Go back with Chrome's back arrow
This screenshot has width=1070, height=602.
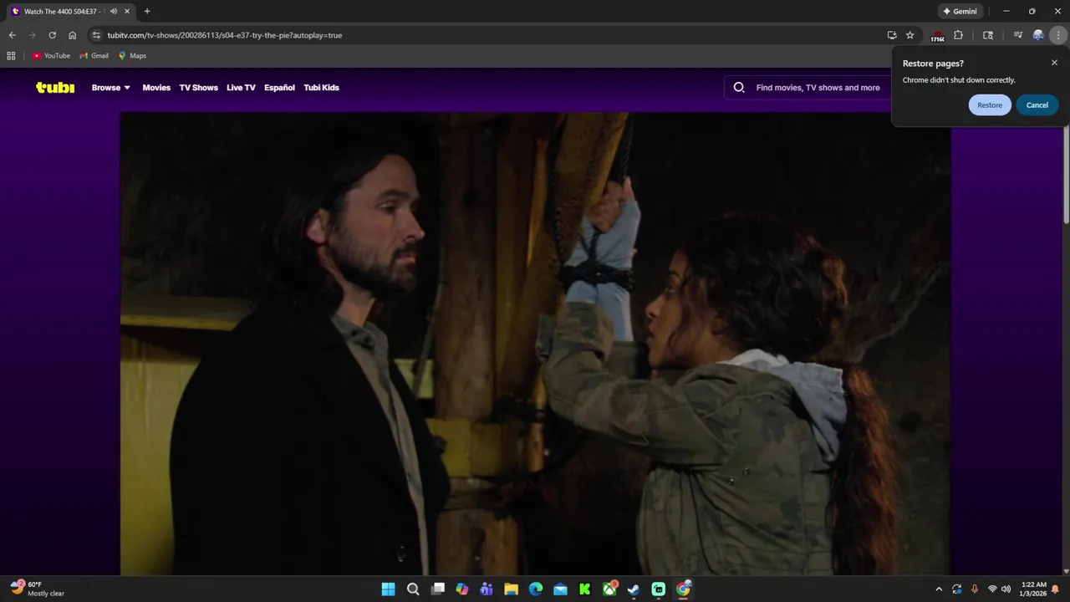12,35
